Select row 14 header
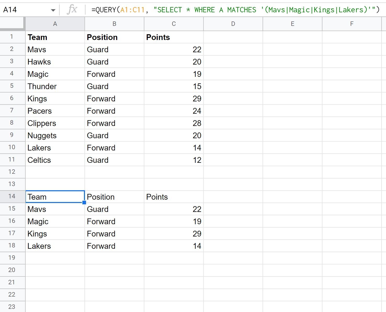 click(x=12, y=197)
